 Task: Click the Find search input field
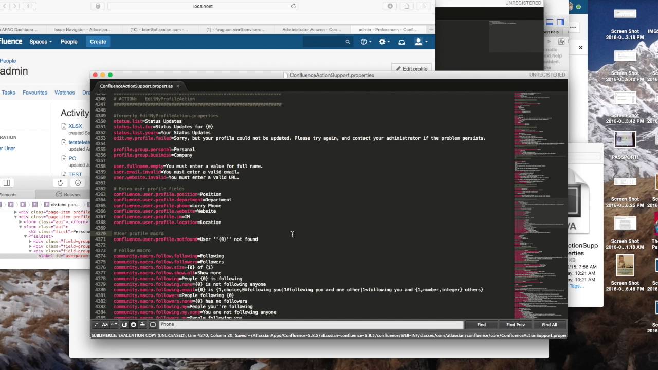[x=311, y=325]
